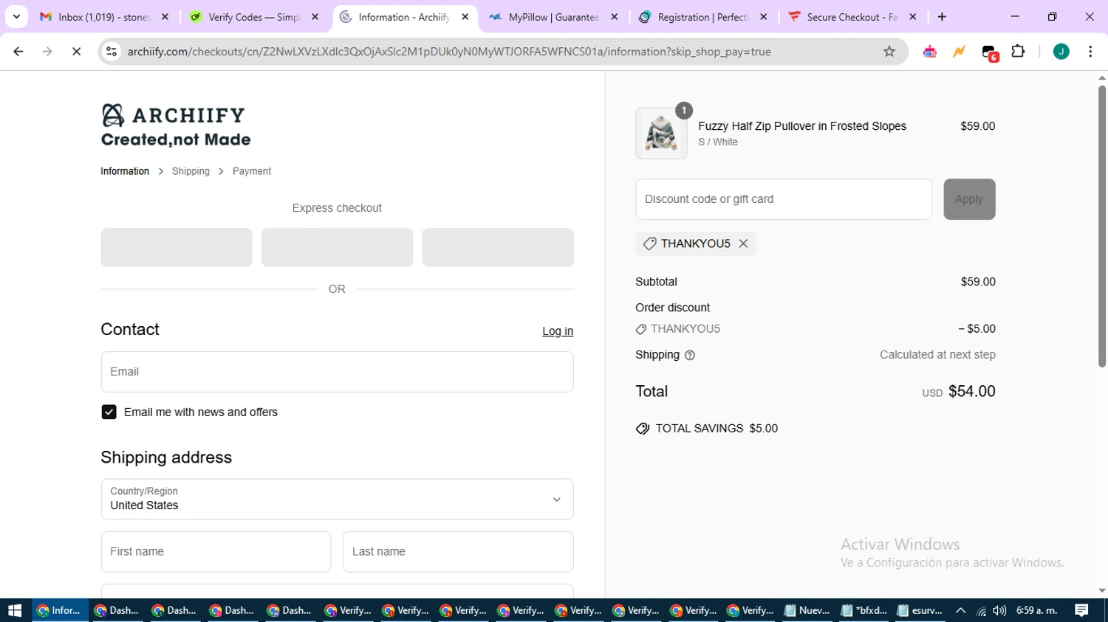Toggle Email me with news and offers
Image resolution: width=1108 pixels, height=622 pixels.
[x=109, y=412]
